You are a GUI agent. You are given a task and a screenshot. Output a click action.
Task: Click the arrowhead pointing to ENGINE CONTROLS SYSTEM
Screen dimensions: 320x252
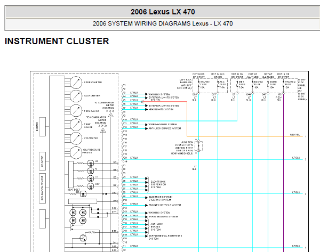click(146, 205)
